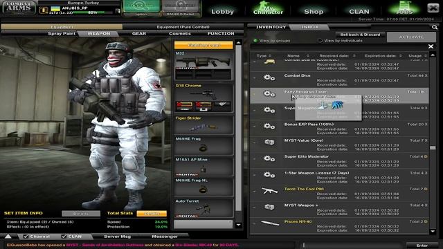Expand chat window with the triangle arrow

pos(8,237)
